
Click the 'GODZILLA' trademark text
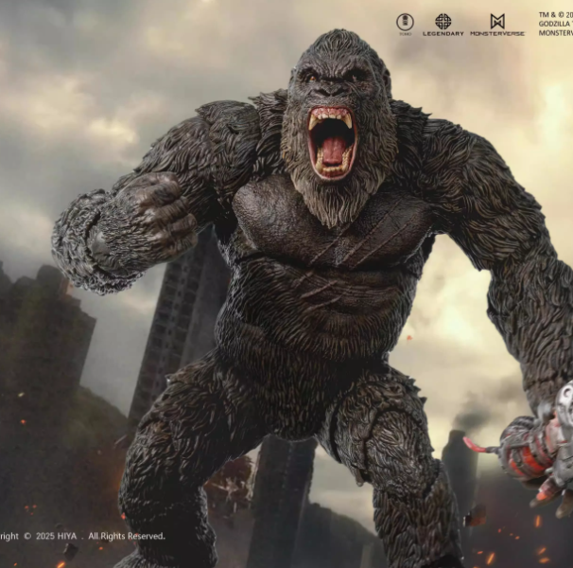coord(554,24)
